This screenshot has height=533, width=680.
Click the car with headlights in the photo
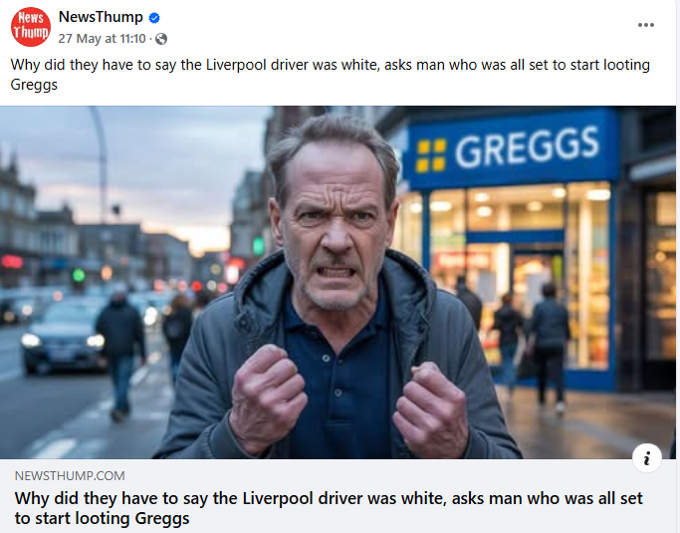(x=64, y=338)
